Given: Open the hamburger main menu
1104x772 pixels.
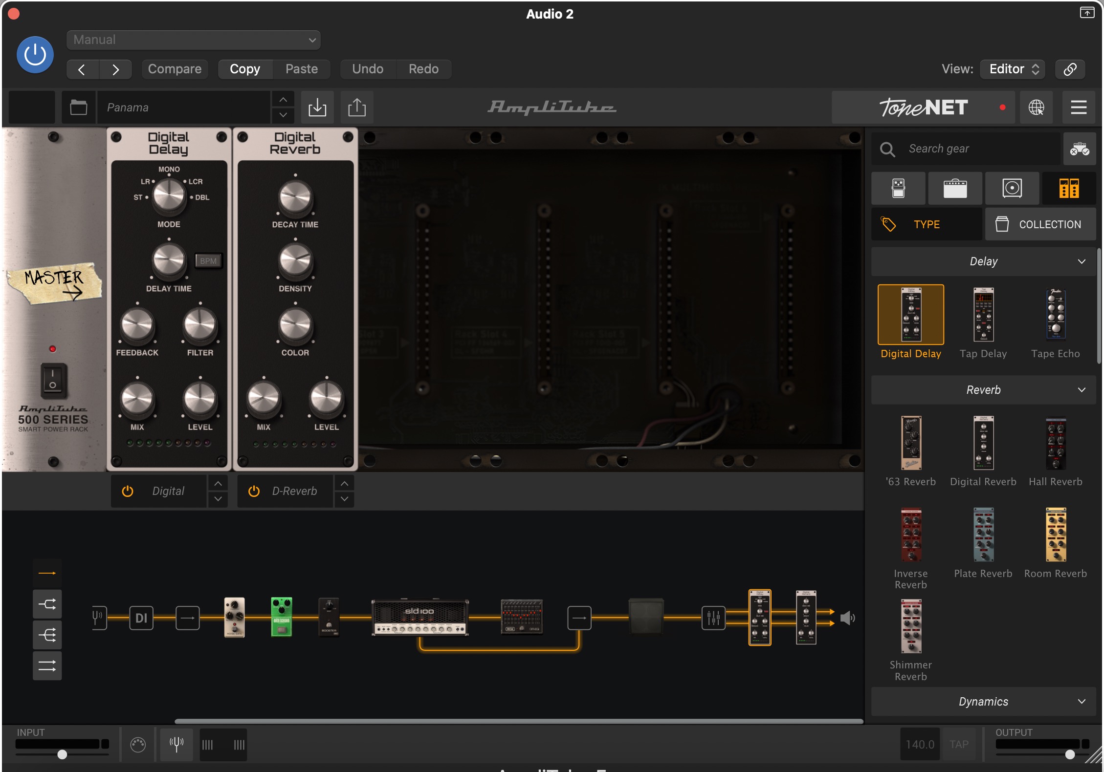Looking at the screenshot, I should 1079,107.
